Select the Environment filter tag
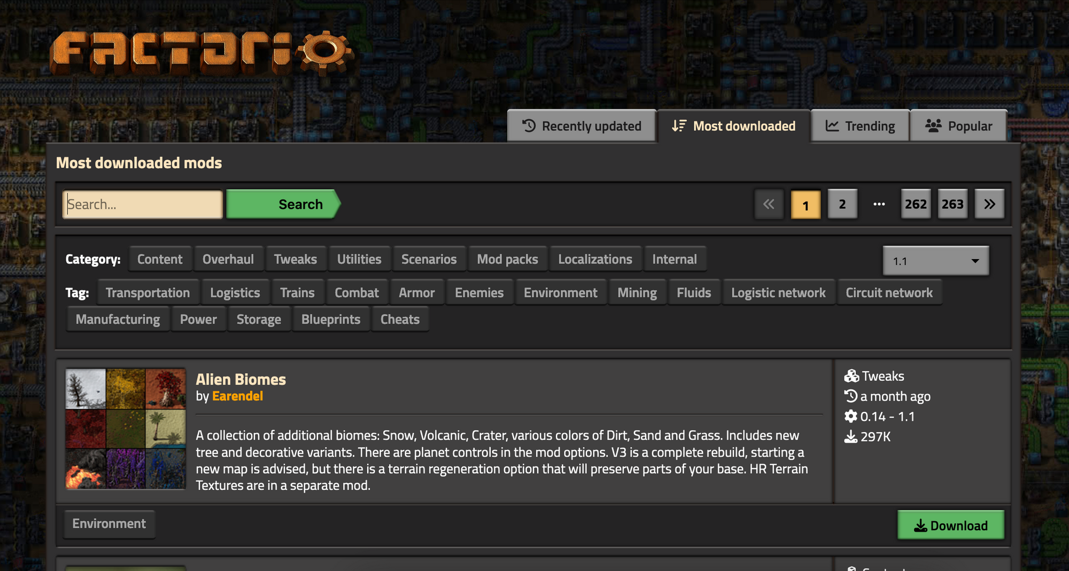Image resolution: width=1069 pixels, height=571 pixels. click(561, 293)
